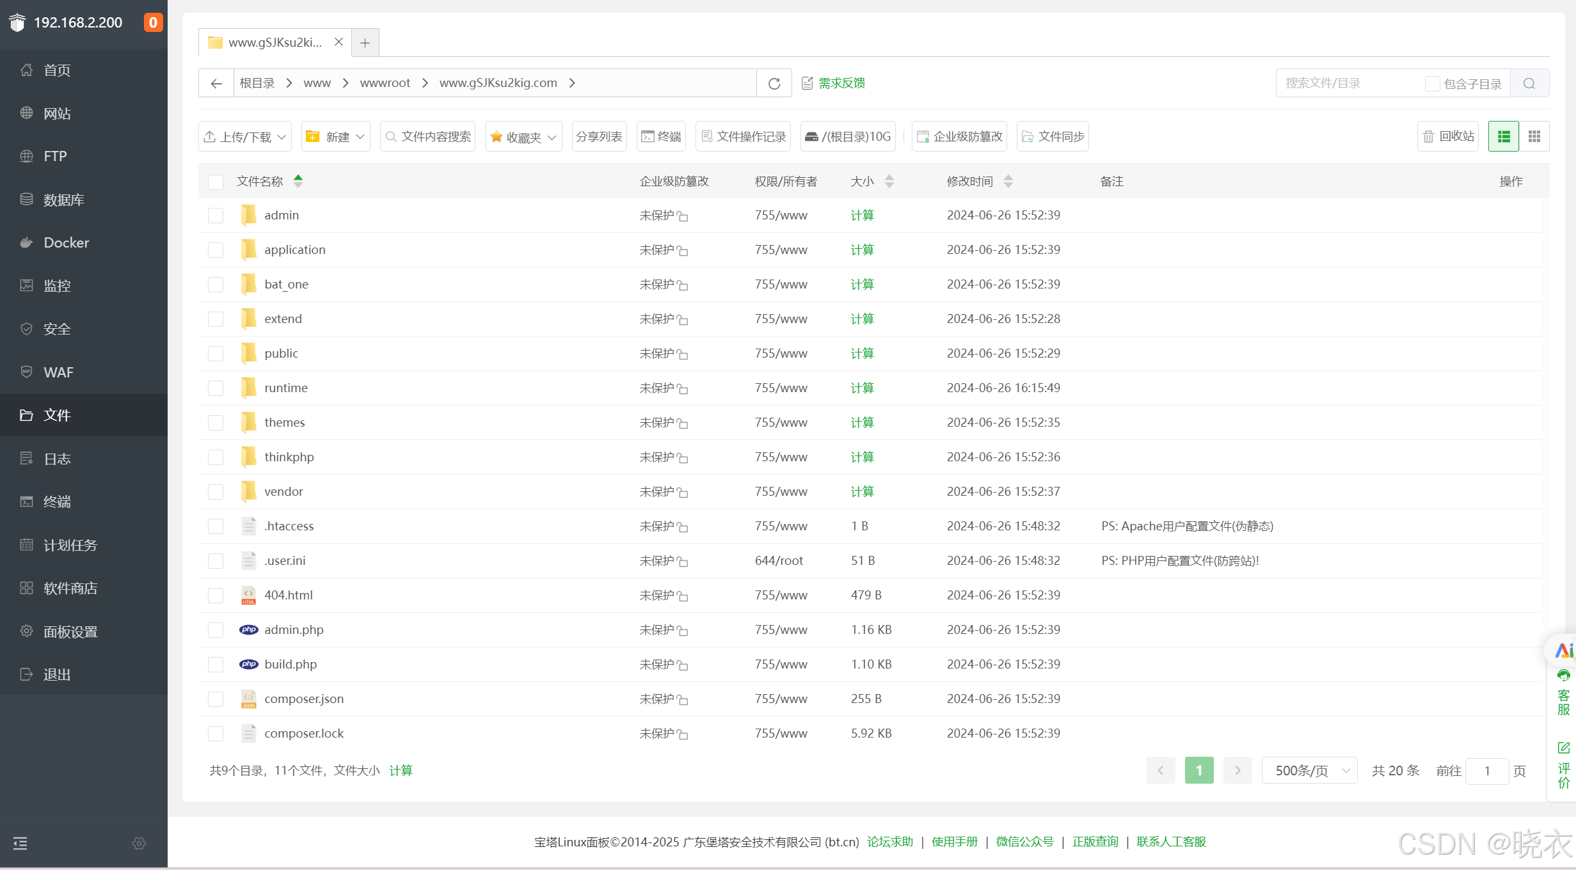Click the 需求反馈 feedback link

[841, 83]
